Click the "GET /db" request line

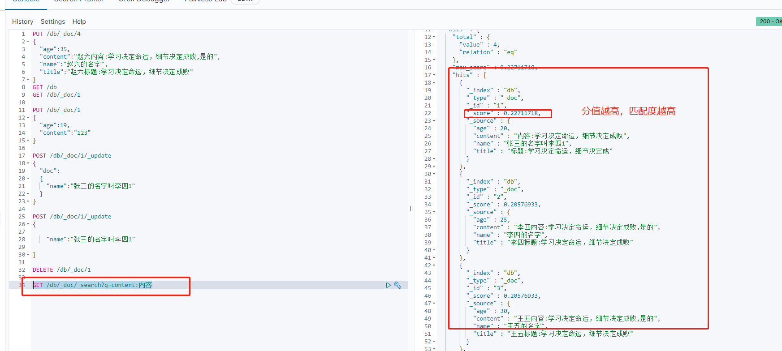(x=44, y=87)
